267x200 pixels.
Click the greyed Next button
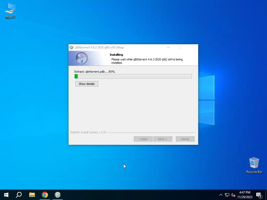[x=163, y=139]
